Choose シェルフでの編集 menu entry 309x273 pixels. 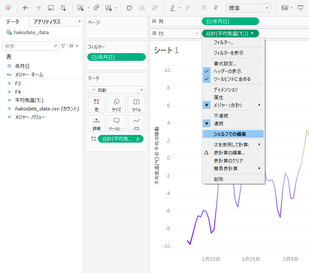coord(233,134)
